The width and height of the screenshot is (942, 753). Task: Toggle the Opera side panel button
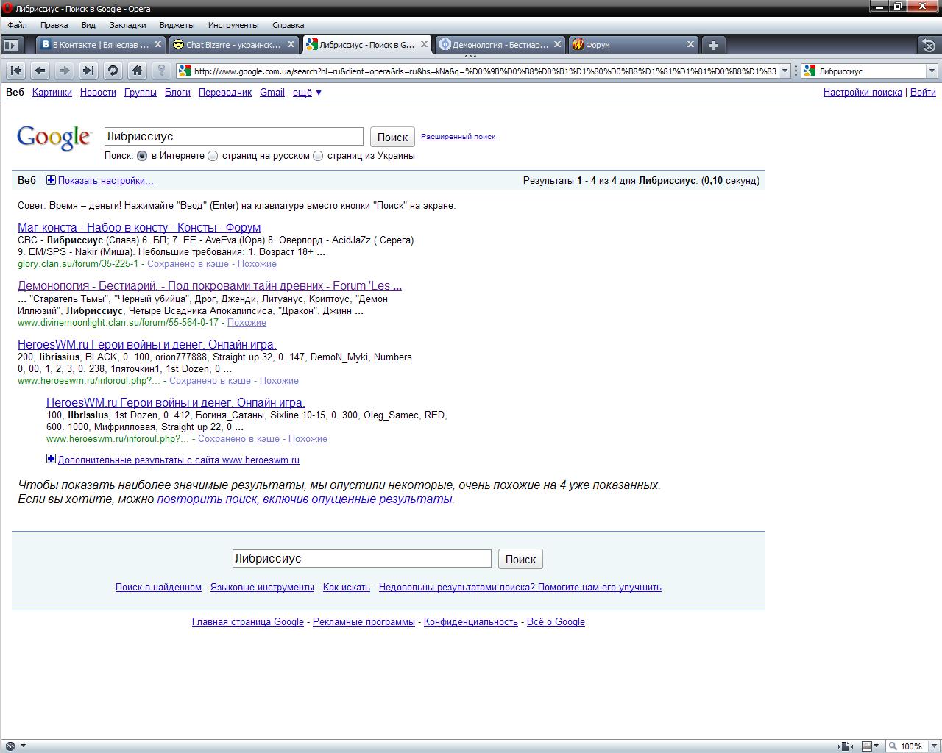coord(11,45)
